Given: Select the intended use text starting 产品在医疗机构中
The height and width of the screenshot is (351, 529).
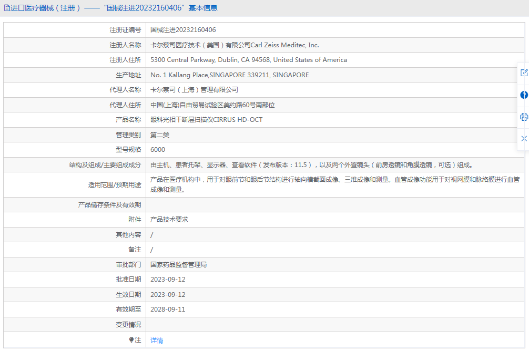Looking at the screenshot, I should coord(335,185).
